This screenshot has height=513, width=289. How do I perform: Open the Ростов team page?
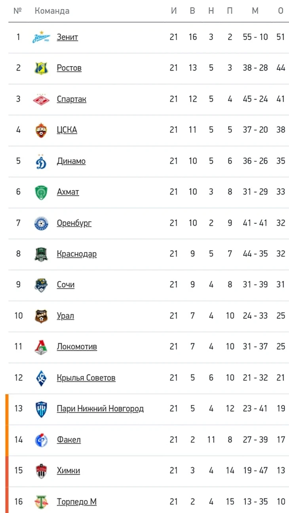pyautogui.click(x=69, y=68)
